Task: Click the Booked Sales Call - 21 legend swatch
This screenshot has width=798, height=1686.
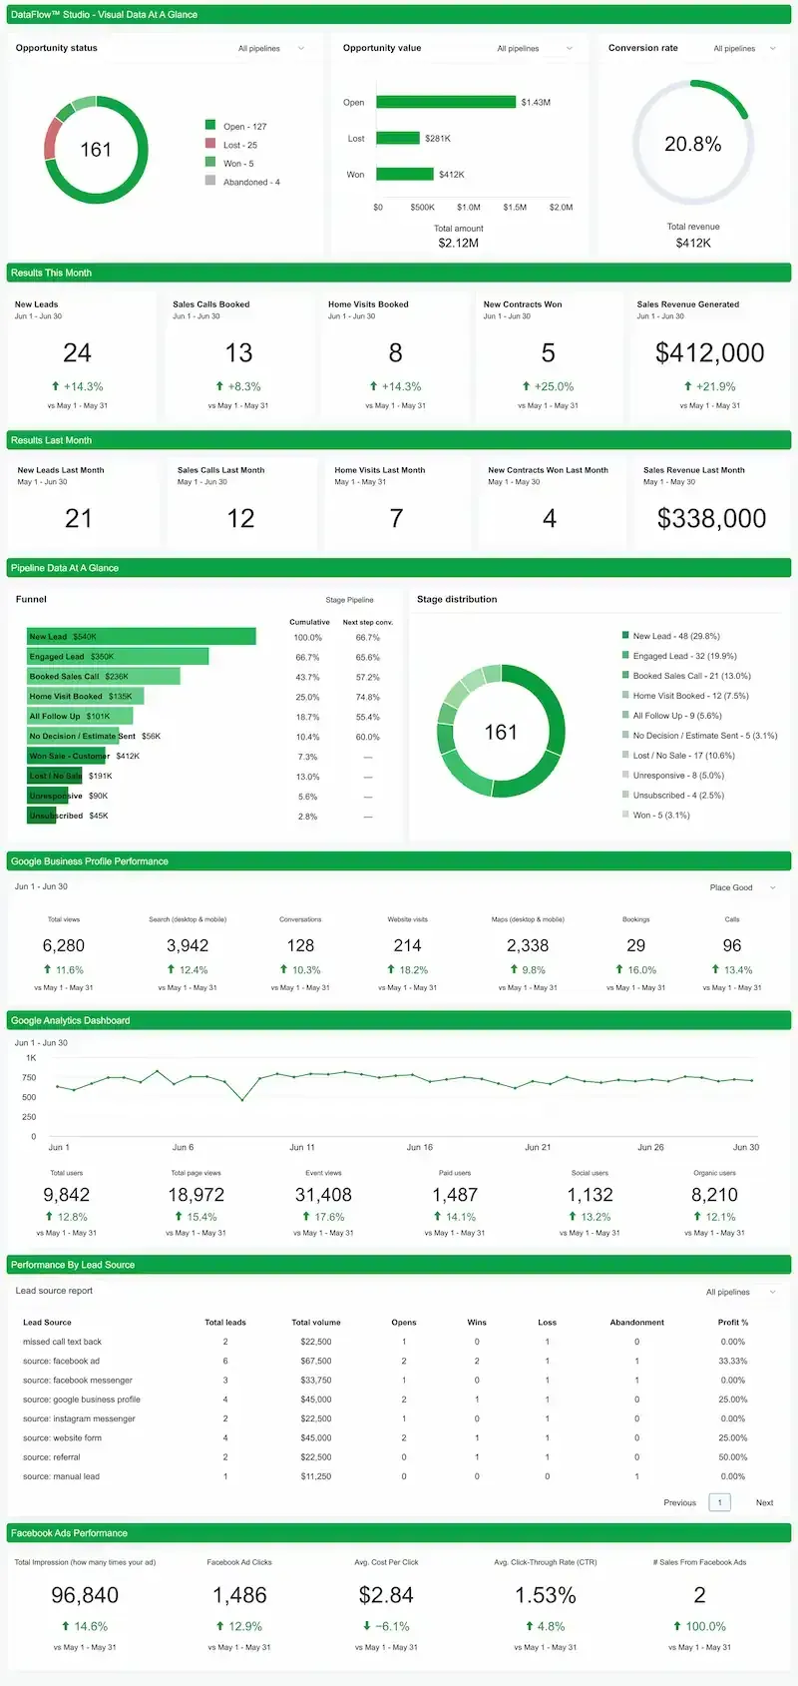Action: tap(625, 675)
